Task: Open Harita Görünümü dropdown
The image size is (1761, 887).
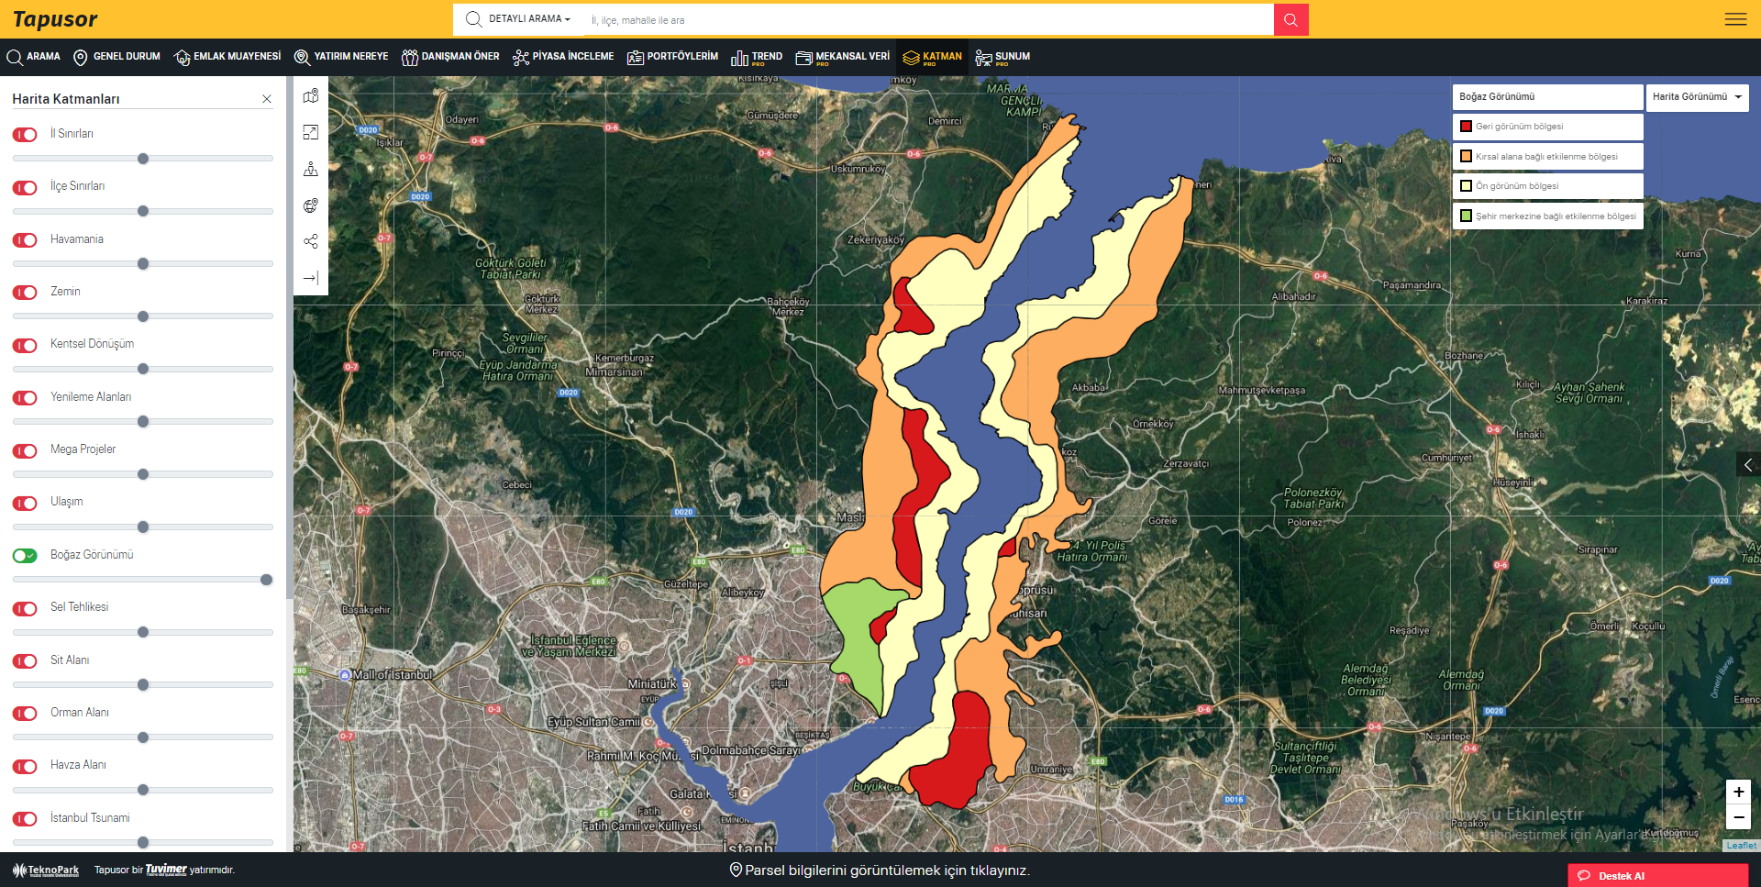Action: 1697,97
